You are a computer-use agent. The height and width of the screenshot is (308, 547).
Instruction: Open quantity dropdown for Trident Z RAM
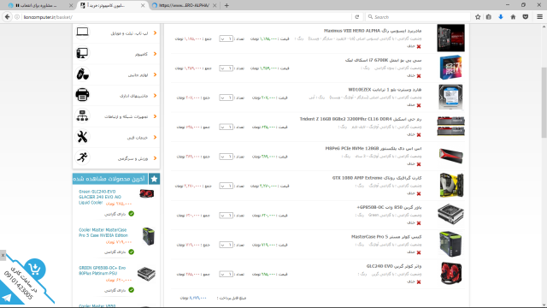[x=226, y=127]
